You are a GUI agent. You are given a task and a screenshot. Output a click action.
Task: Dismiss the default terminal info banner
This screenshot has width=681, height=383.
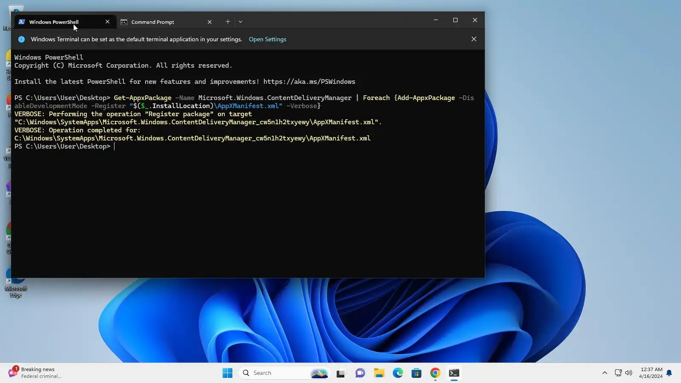click(x=474, y=39)
